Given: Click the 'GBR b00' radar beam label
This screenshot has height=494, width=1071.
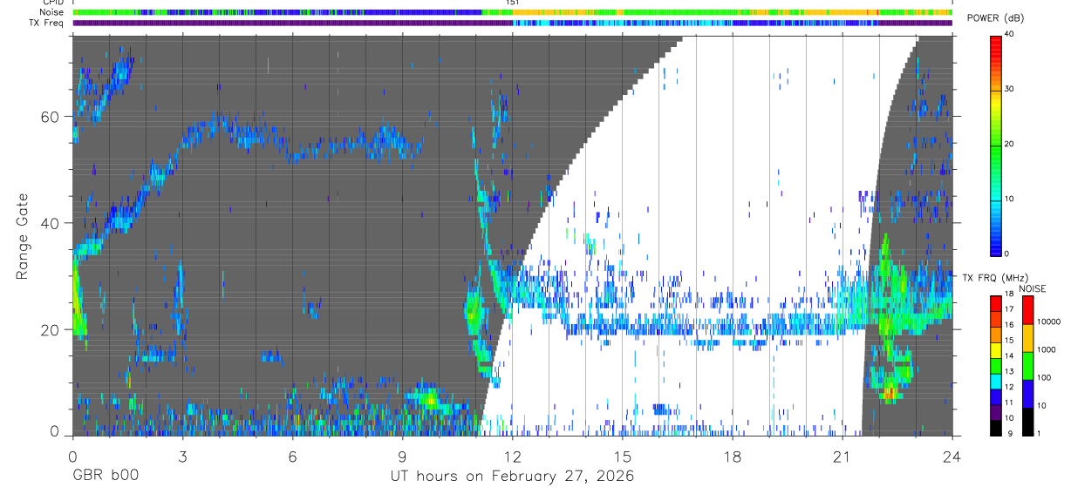Looking at the screenshot, I should click(106, 477).
